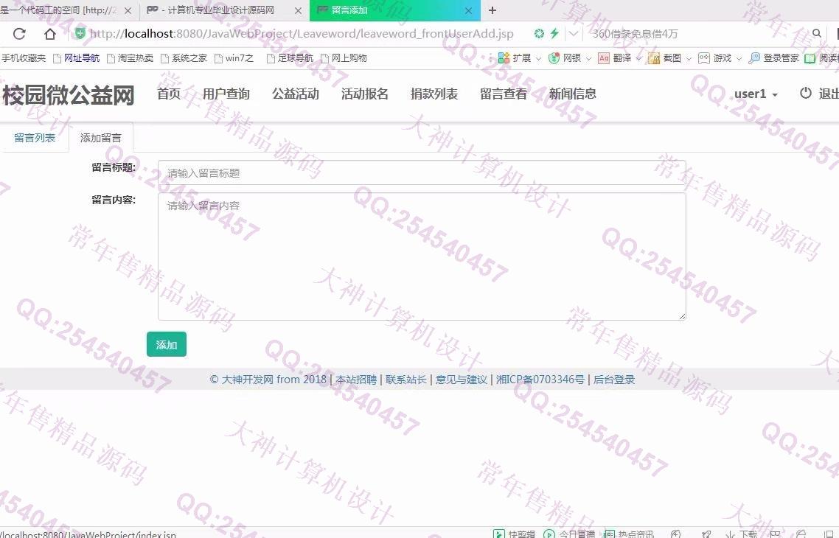
Task: Expand the 截图 dropdown arrow
Action: (689, 58)
